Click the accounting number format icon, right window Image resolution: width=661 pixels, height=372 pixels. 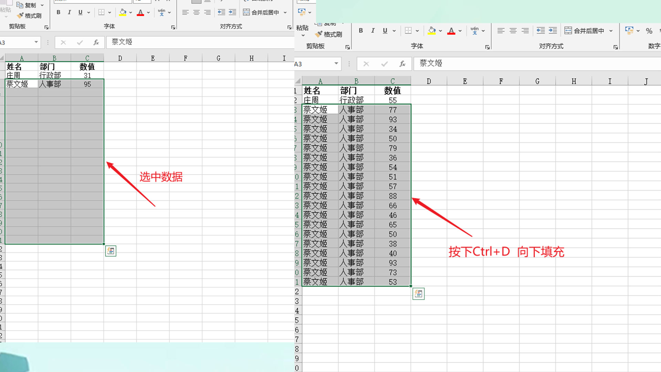coord(629,31)
